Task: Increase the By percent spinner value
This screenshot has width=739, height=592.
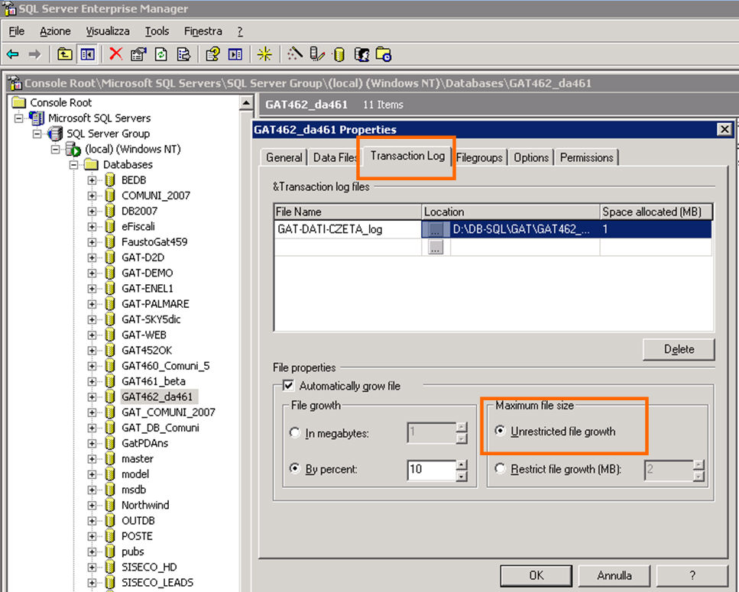Action: coord(462,464)
